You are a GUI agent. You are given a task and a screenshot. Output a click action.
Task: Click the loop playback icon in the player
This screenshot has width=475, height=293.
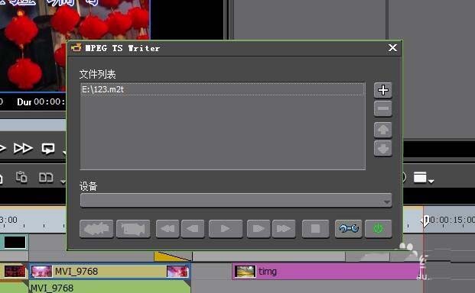coord(48,148)
